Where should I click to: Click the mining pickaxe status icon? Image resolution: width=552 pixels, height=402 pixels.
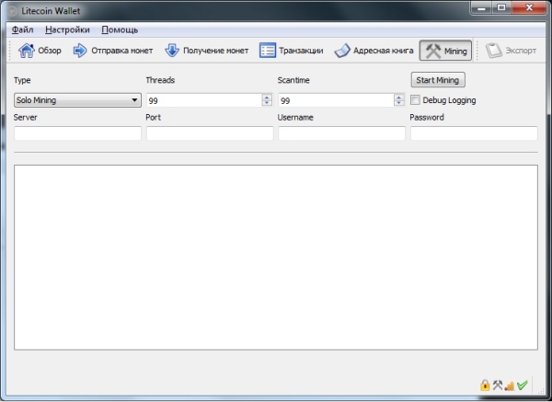(x=498, y=385)
